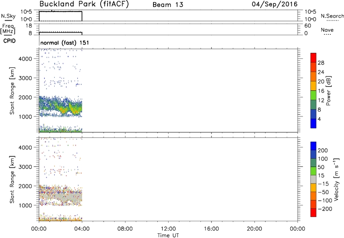Click the gray segment of the Velocity color bar

point(313,179)
